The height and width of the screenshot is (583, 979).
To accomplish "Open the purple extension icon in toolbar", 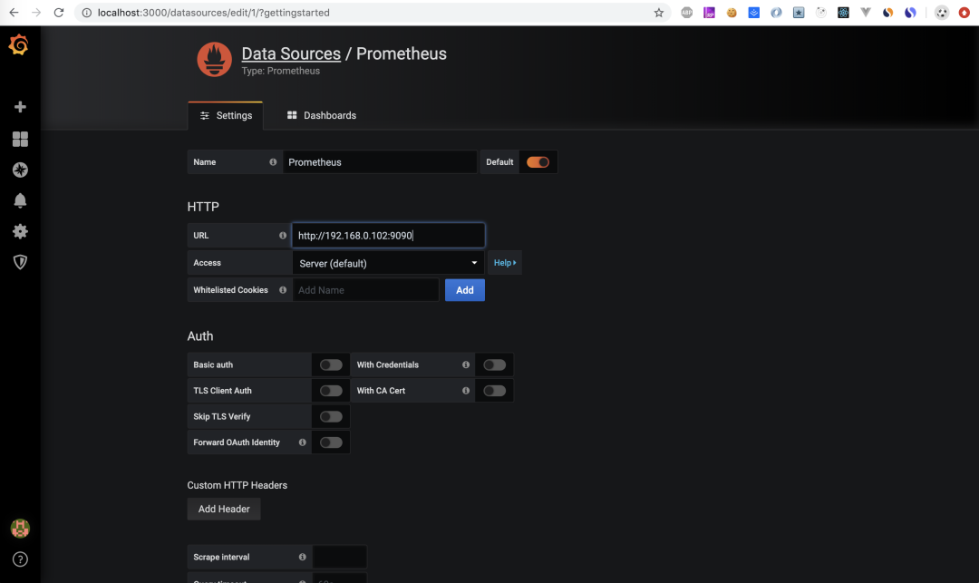I will pos(709,13).
